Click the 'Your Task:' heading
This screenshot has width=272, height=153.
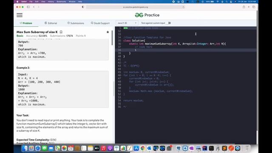(x=23, y=115)
